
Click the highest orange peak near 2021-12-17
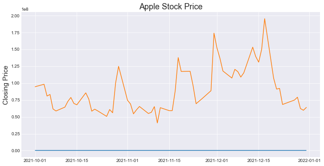coord(264,19)
